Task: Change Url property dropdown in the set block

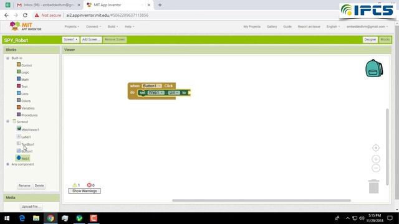Action: [174, 93]
